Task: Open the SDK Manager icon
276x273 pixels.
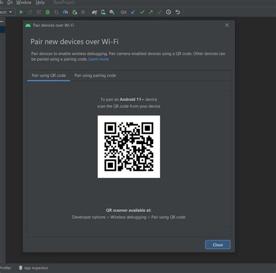Action: (x=112, y=12)
